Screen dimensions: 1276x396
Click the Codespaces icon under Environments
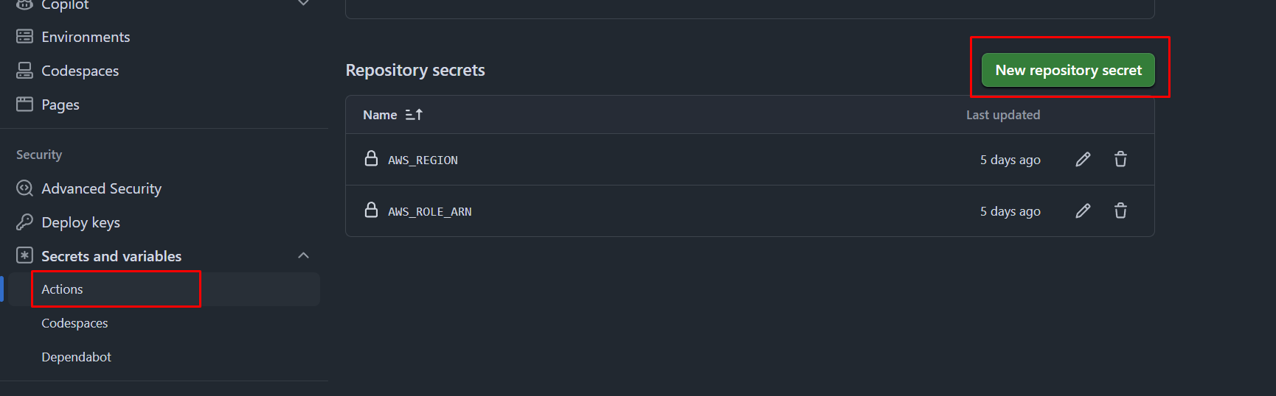tap(25, 71)
